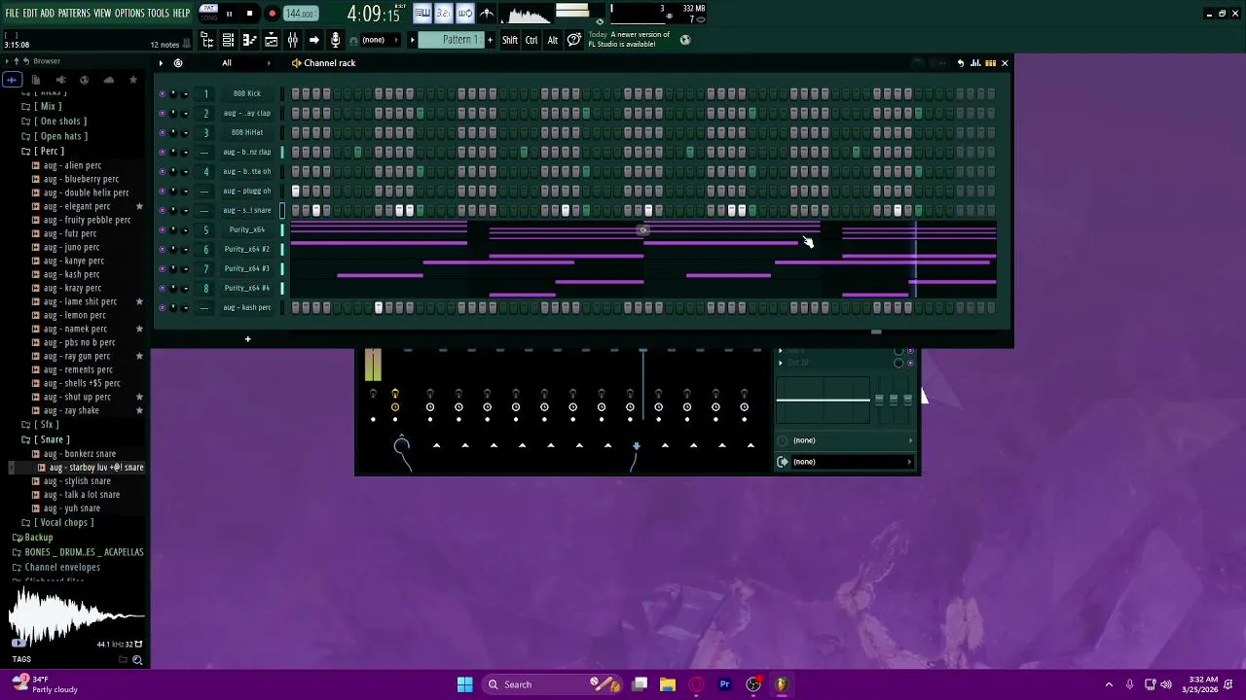
Task: Mute the Purity_x64 channel
Action: click(162, 229)
